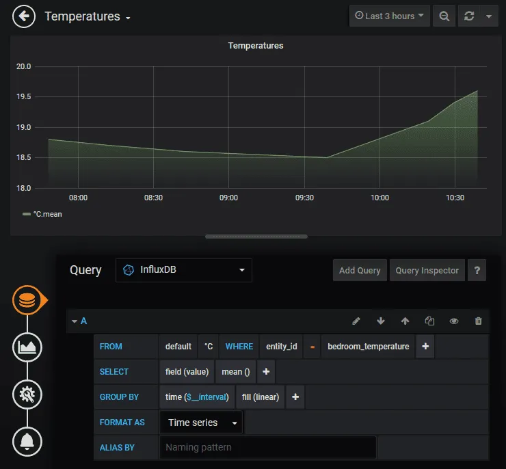Add a WHERE condition with plus
Screen dimensions: 506x469
425,347
